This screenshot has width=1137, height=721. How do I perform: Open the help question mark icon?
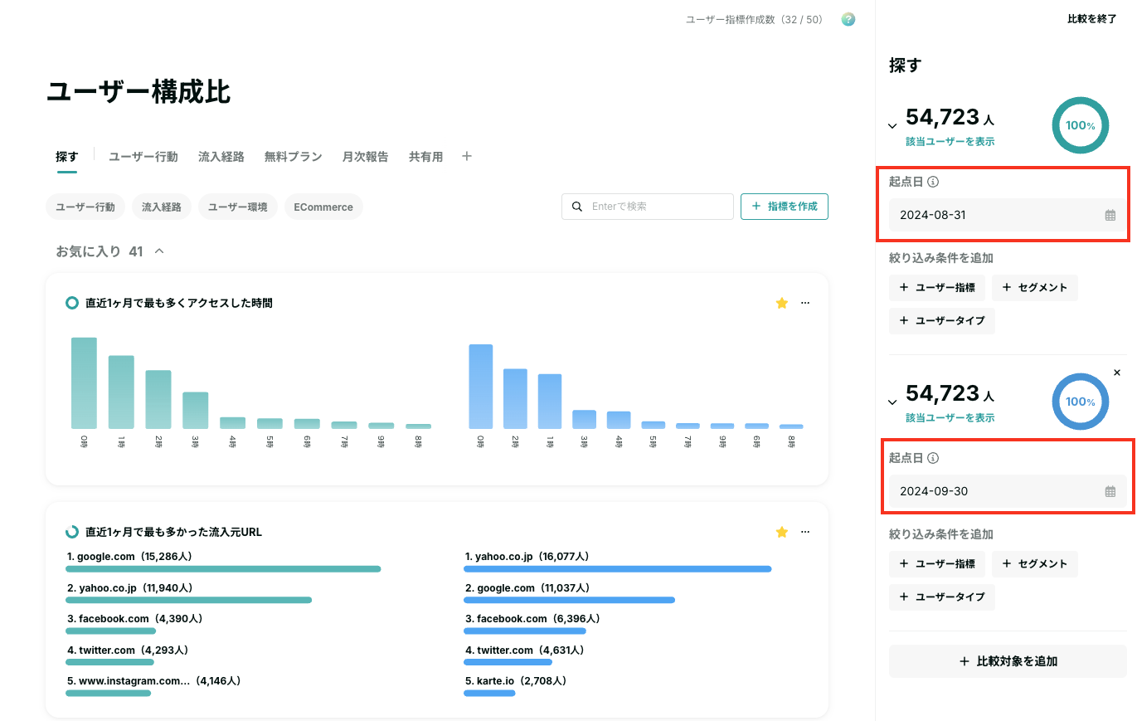pyautogui.click(x=848, y=19)
